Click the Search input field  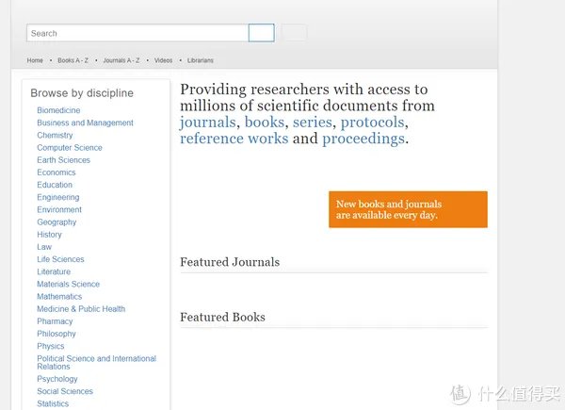(137, 33)
